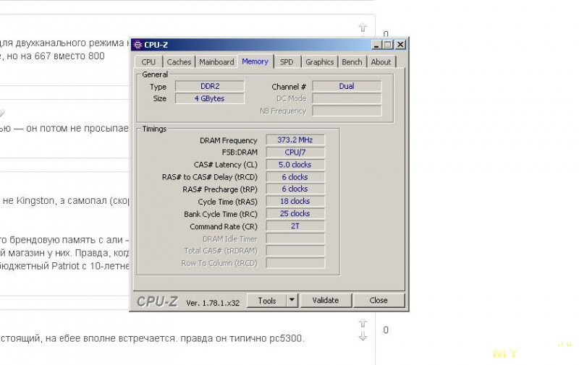Go to the SPD tab
Image resolution: width=579 pixels, height=365 pixels.
(287, 62)
